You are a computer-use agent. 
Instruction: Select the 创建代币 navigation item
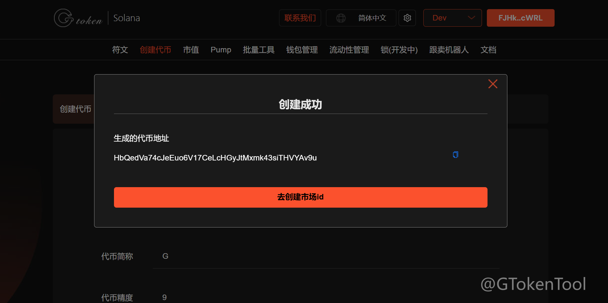pyautogui.click(x=155, y=50)
